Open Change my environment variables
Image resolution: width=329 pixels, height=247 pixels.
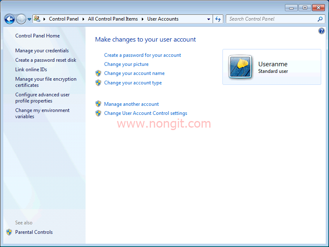(42, 114)
